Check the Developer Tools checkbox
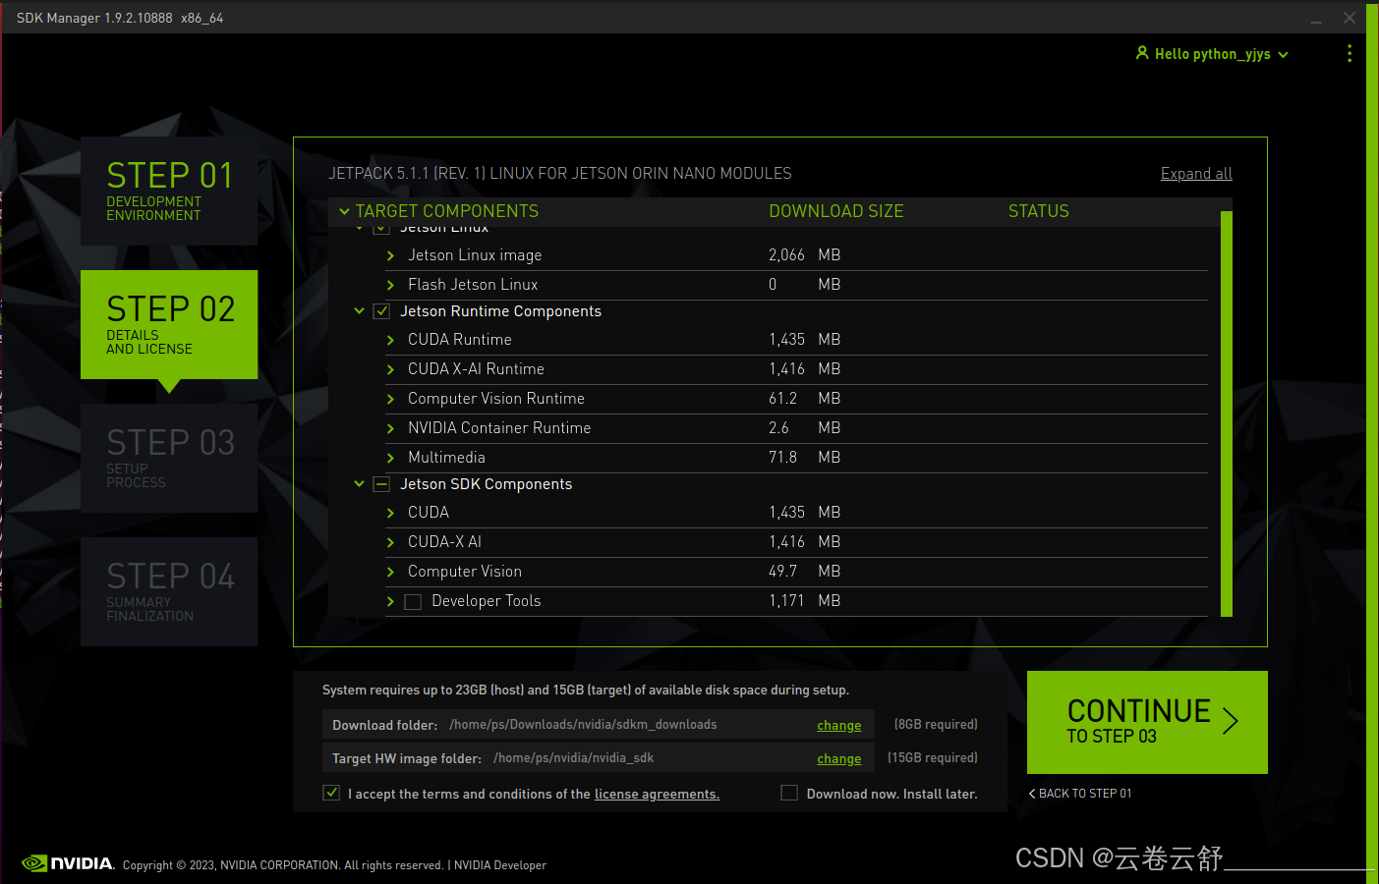Image resolution: width=1379 pixels, height=884 pixels. point(413,602)
